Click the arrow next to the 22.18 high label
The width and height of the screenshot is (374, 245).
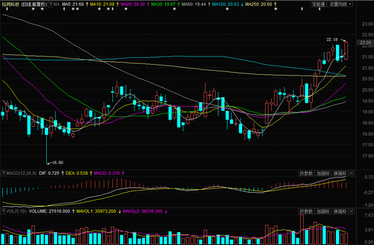[343, 40]
